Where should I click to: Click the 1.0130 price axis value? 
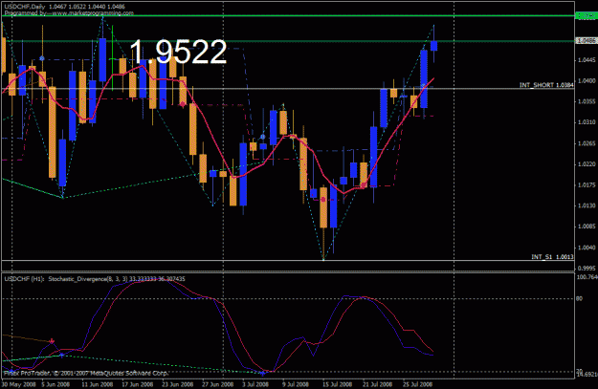tap(587, 205)
